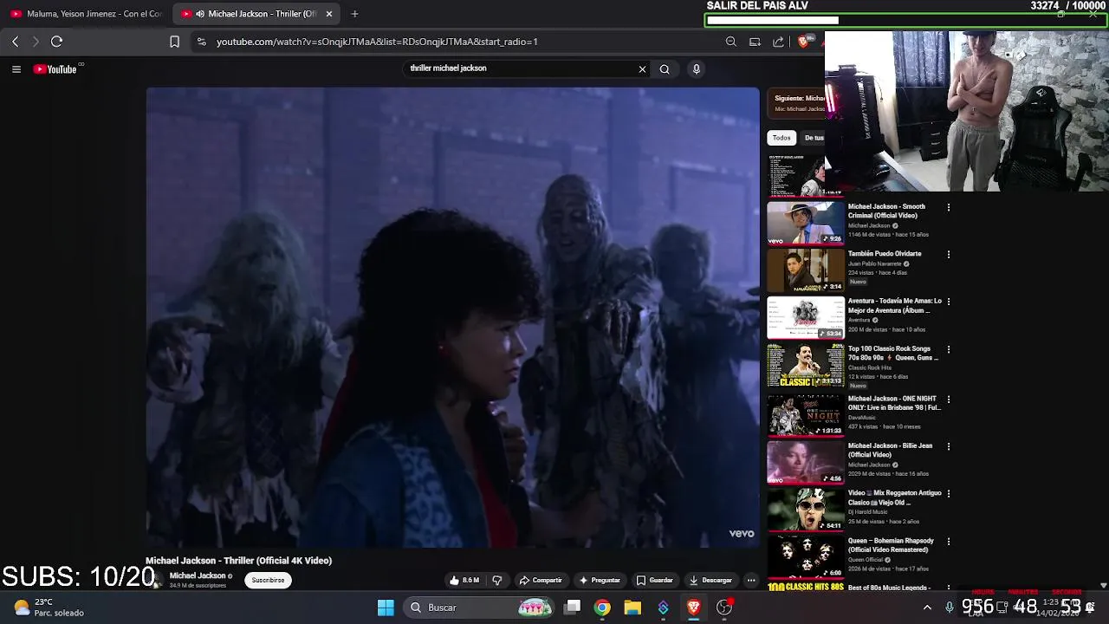Switch to Maluma, Yeison Jimenez tab

coord(86,14)
